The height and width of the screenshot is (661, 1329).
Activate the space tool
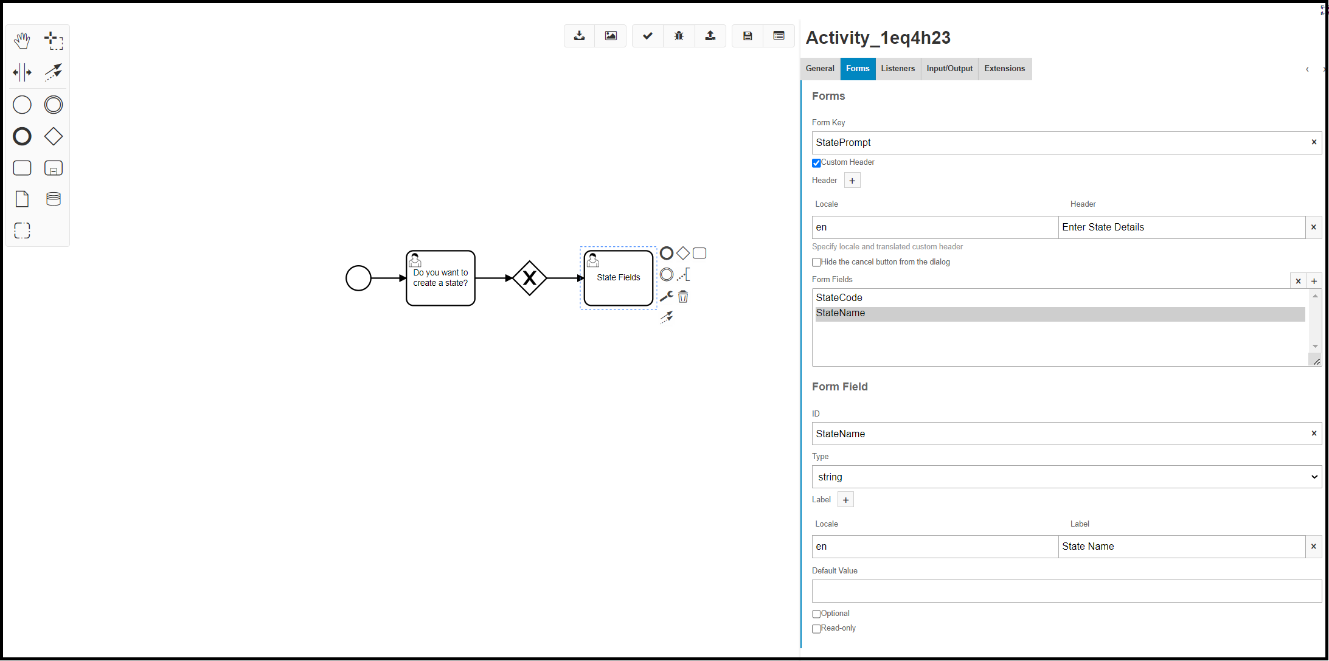coord(22,72)
